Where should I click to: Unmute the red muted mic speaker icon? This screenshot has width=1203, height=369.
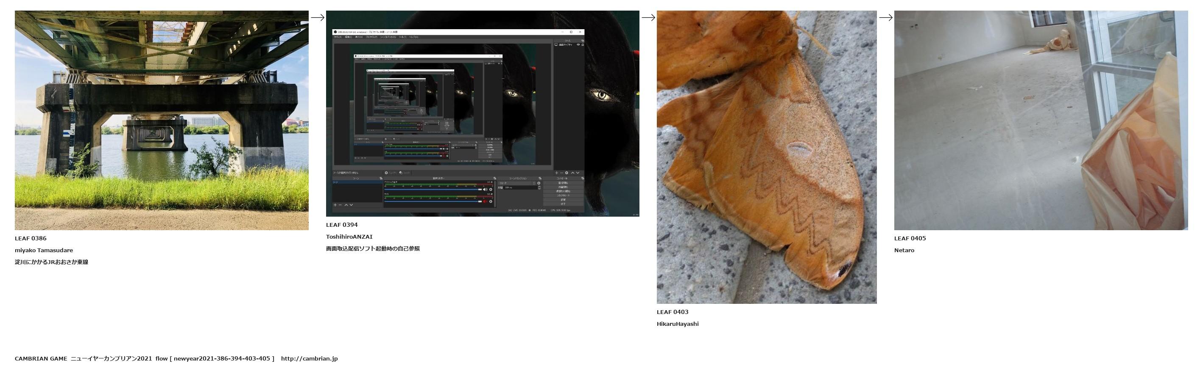click(x=485, y=201)
